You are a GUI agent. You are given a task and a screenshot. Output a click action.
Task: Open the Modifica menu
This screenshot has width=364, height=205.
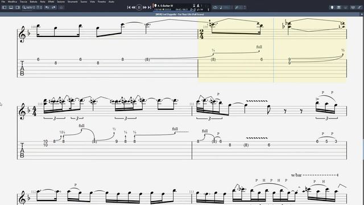(x=13, y=2)
